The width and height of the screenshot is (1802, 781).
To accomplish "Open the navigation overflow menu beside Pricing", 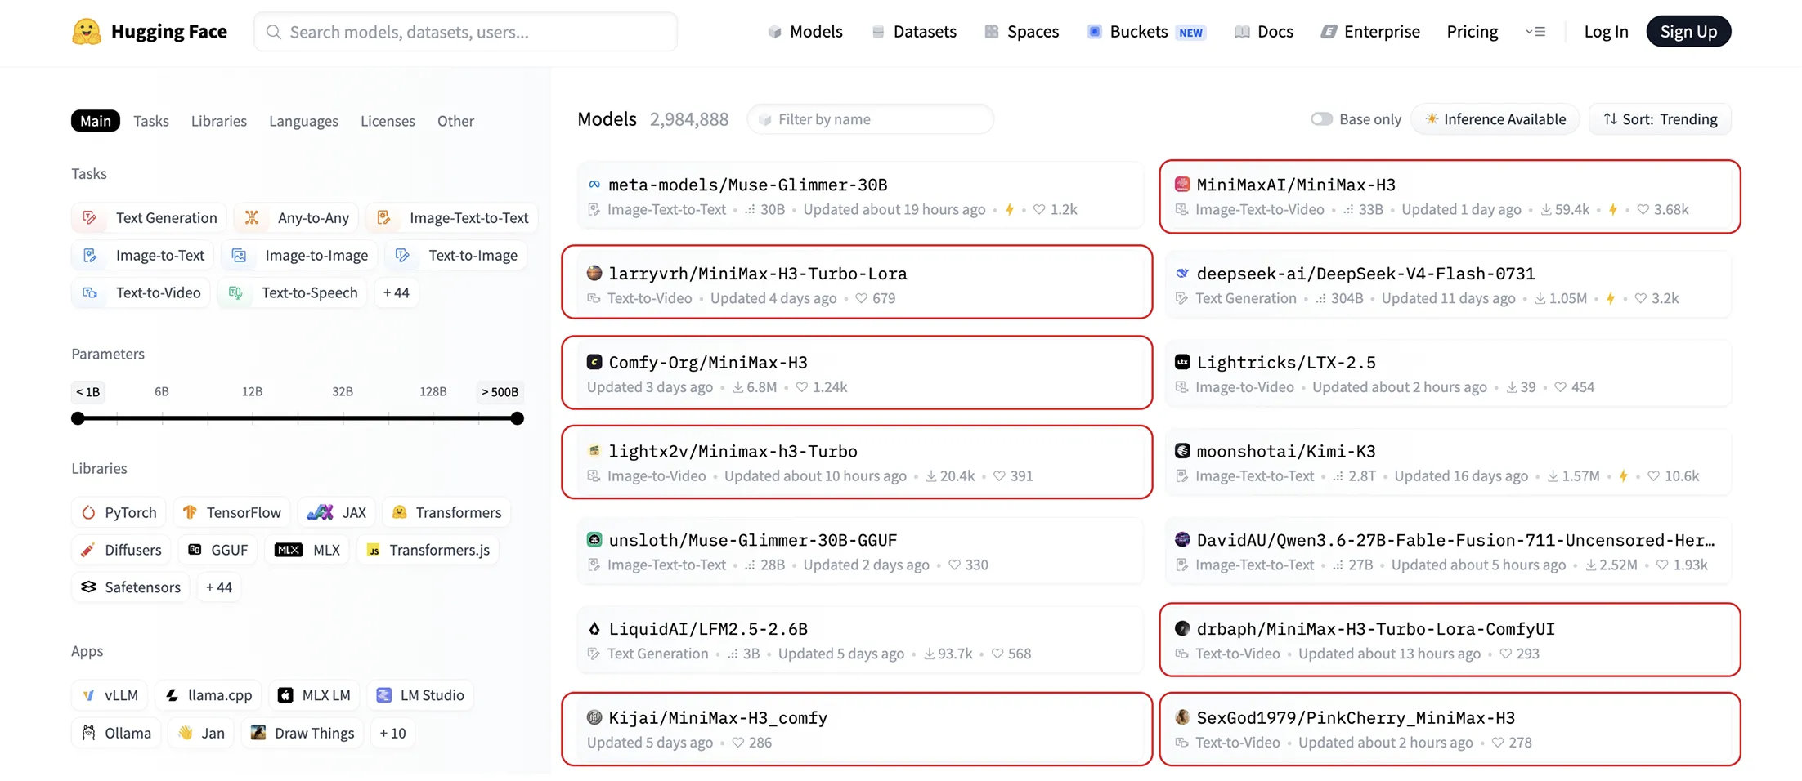I will click(x=1535, y=32).
